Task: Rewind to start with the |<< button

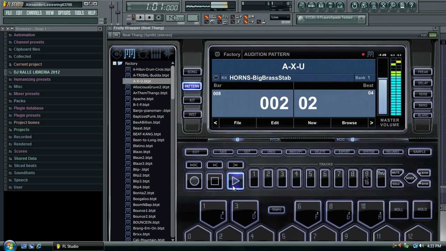Action: click(194, 165)
